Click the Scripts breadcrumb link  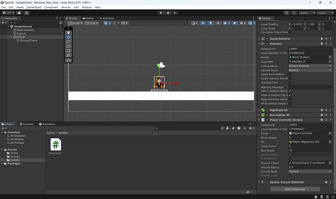(x=63, y=132)
